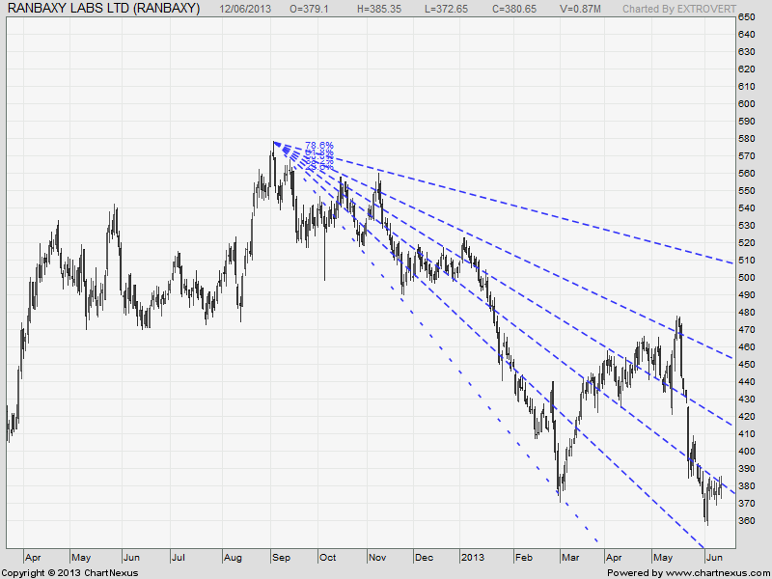
Task: Click the Jul marker on time axis
Action: pyautogui.click(x=179, y=557)
